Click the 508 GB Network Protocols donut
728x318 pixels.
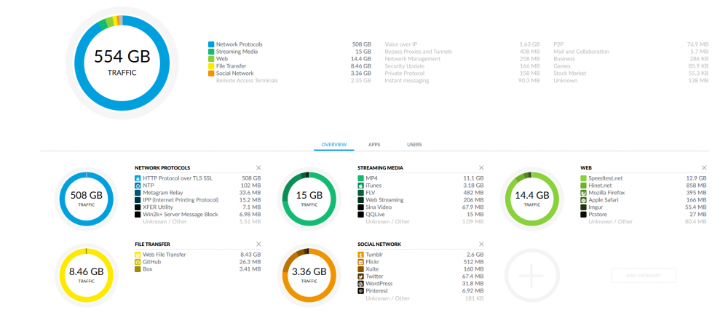[x=87, y=199]
